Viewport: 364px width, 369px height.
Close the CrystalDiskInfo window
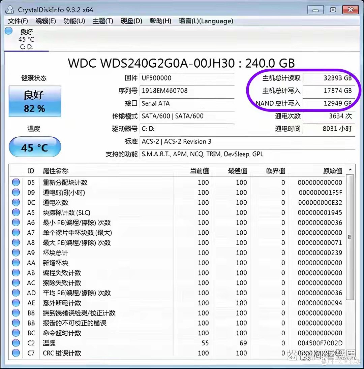[350, 10]
